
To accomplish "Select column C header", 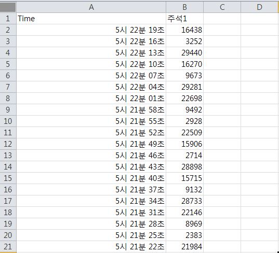I will pyautogui.click(x=222, y=7).
